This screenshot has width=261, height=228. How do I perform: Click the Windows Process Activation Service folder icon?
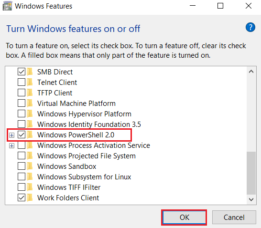pos(30,145)
